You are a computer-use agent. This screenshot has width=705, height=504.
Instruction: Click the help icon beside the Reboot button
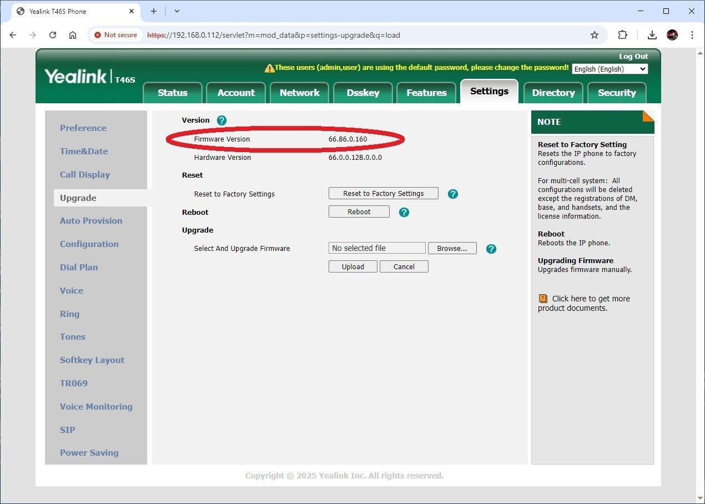pyautogui.click(x=404, y=212)
